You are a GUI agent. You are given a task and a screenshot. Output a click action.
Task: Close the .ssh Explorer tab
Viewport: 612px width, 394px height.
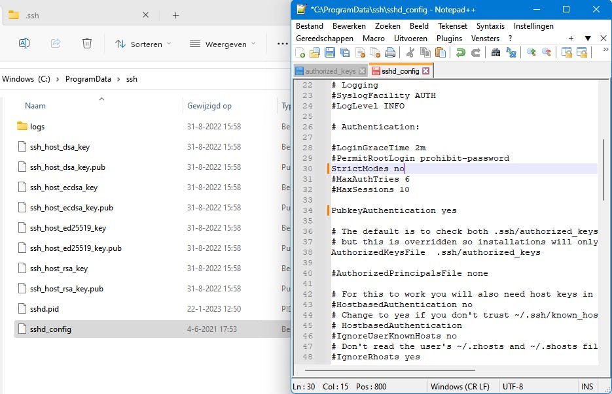click(x=145, y=15)
